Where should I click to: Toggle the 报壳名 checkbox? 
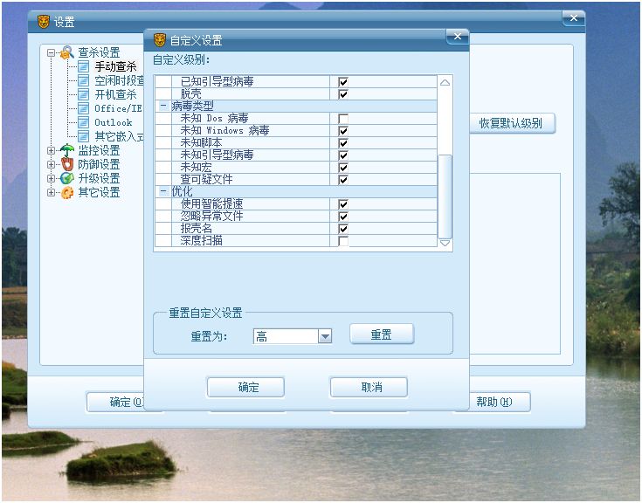[x=343, y=229]
